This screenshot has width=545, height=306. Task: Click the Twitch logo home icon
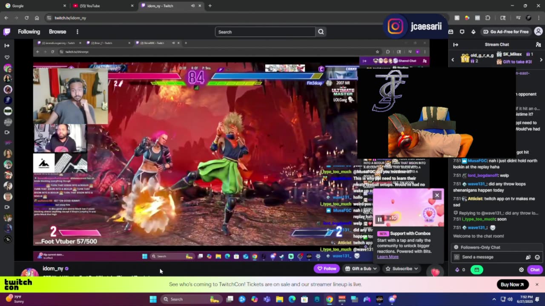pos(7,32)
